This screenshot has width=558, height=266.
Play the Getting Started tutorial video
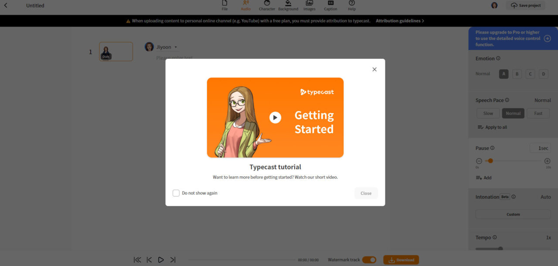[x=275, y=117]
